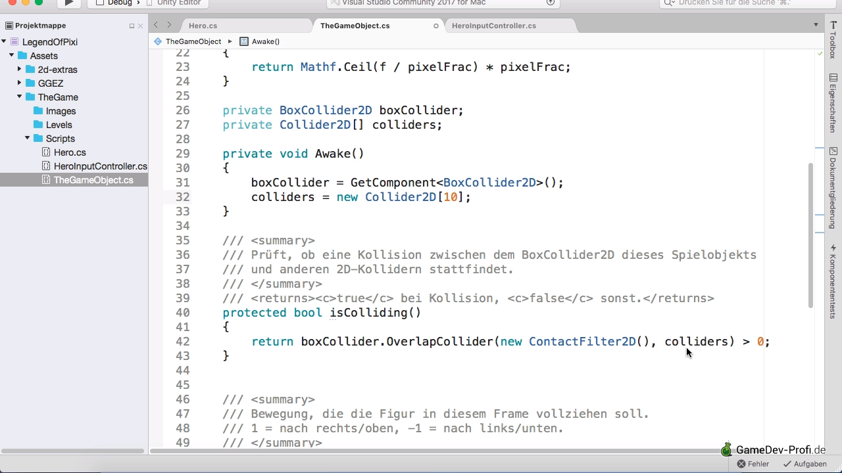Expand the GGEZ folder
842x473 pixels.
(x=20, y=83)
